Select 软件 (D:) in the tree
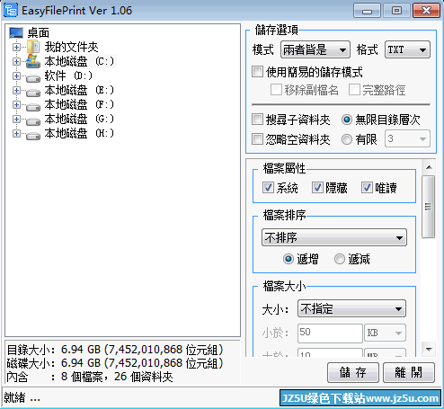Viewport: 444px width, 409px height. 68,76
